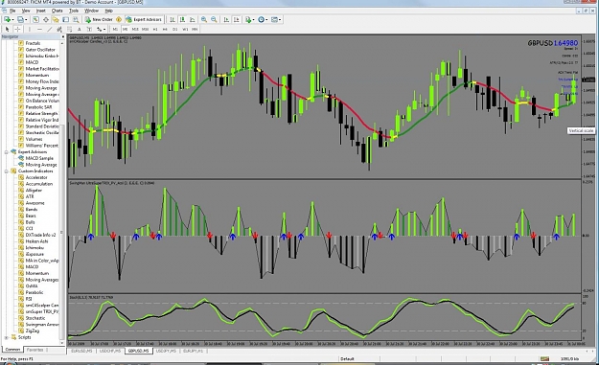This screenshot has height=365, width=599.
Task: Open the Insert menu
Action: click(40, 11)
